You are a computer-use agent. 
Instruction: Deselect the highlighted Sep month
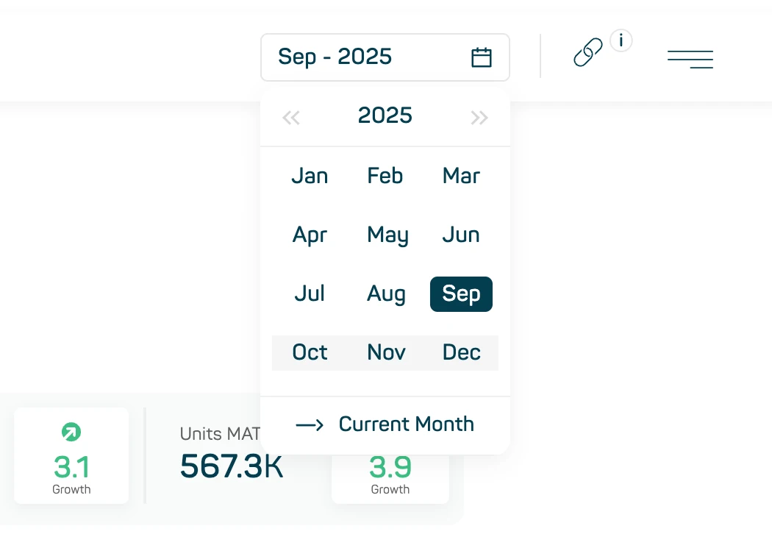coord(461,293)
